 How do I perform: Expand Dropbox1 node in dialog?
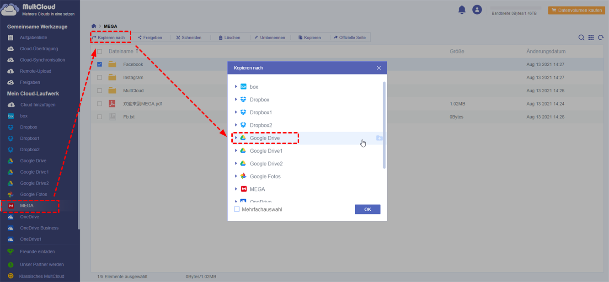click(236, 112)
